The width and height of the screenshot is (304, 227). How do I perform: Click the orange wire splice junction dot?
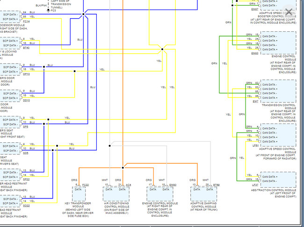coord(123,168)
